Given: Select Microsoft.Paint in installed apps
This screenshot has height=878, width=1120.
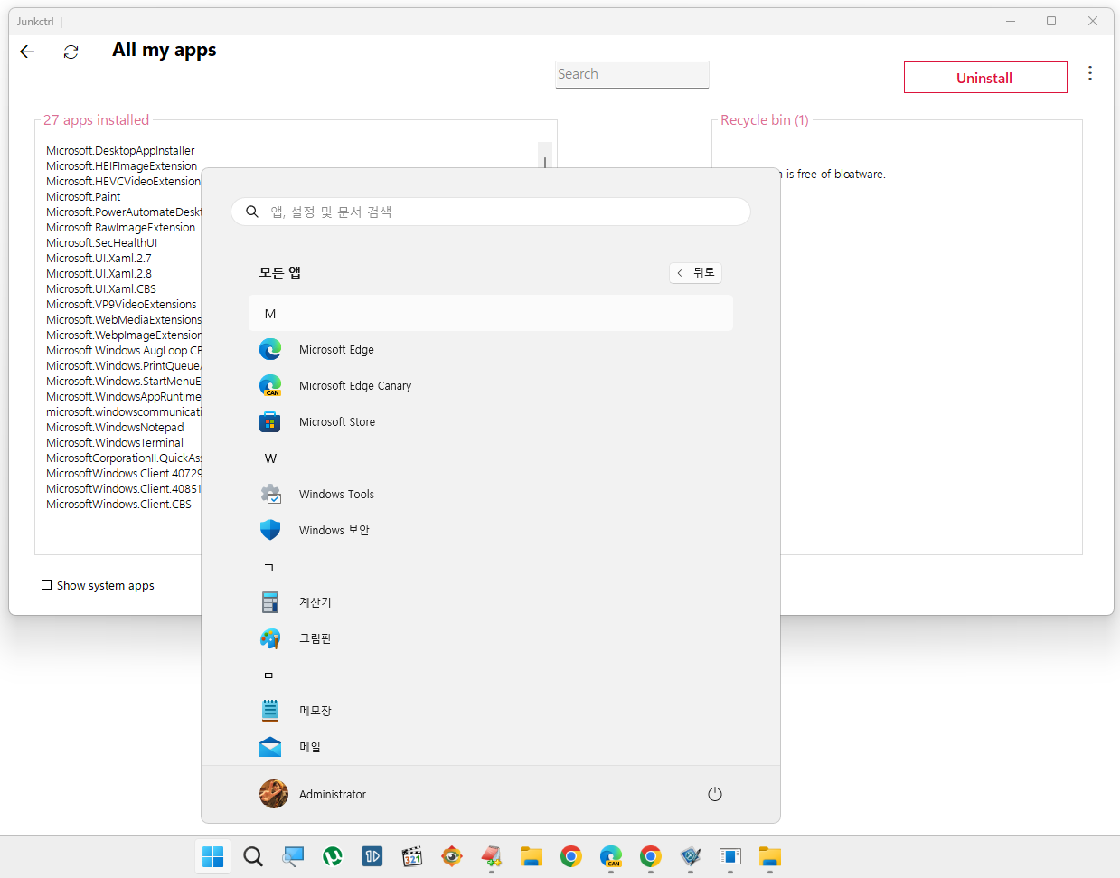Looking at the screenshot, I should coord(83,197).
